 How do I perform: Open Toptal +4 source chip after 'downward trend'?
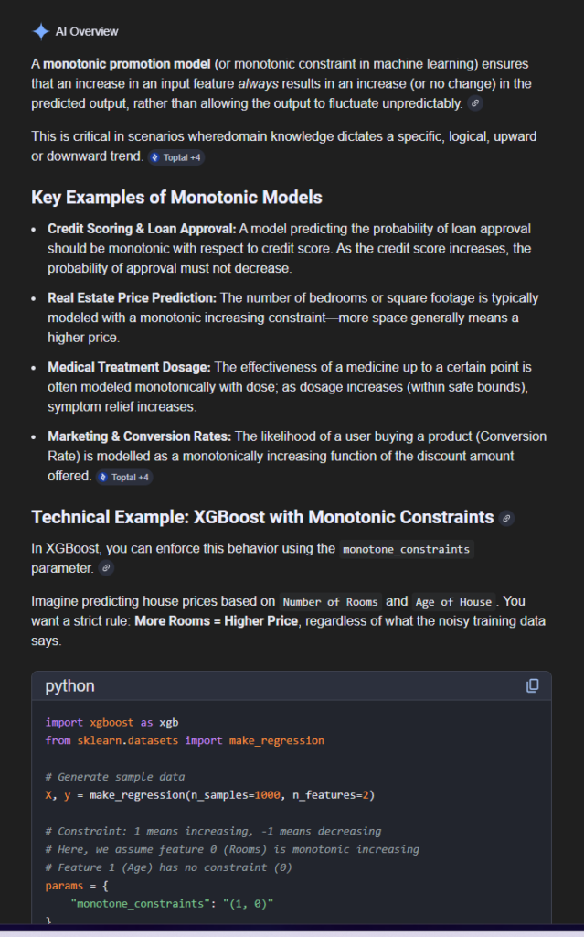176,157
